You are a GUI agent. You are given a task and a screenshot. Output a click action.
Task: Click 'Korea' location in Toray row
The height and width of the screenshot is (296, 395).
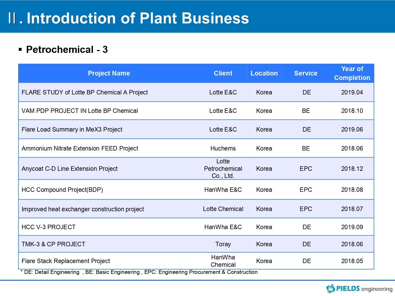(x=264, y=244)
